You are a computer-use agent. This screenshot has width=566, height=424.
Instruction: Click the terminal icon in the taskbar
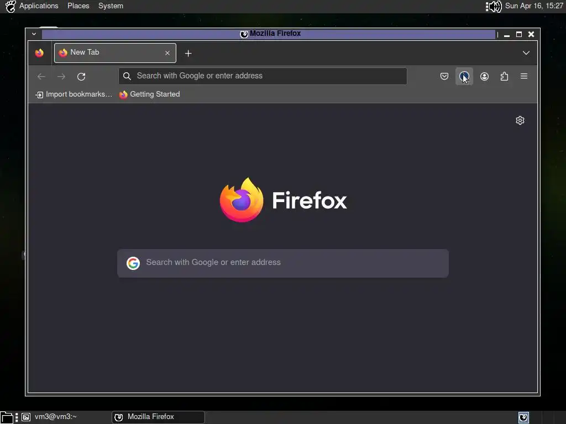[26, 417]
